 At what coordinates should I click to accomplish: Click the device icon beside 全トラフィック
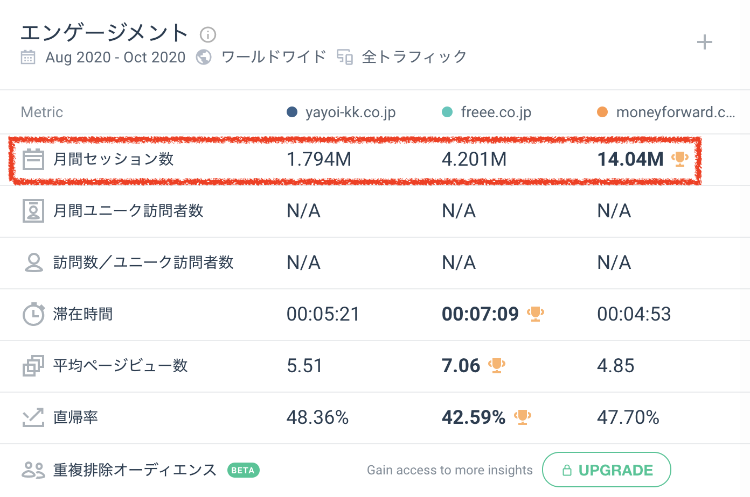point(345,57)
